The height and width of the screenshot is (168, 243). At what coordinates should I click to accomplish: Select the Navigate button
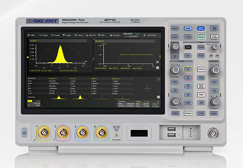pos(188,113)
